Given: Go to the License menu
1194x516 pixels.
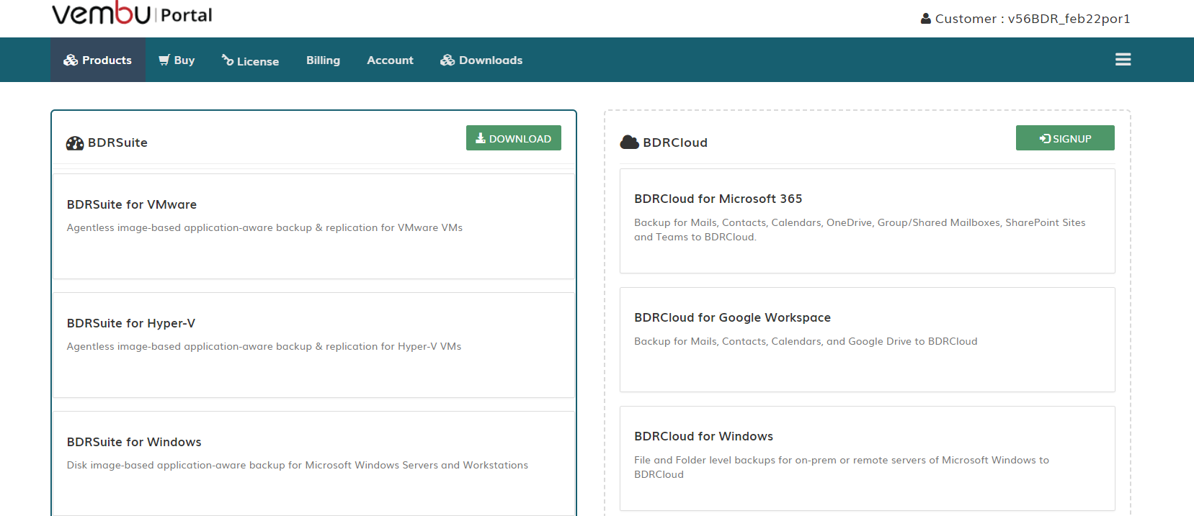Looking at the screenshot, I should point(250,60).
